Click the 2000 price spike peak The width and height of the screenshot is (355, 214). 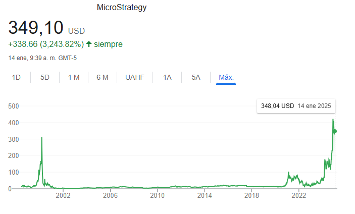[x=41, y=138]
